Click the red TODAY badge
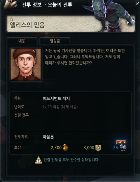 pyautogui.click(x=121, y=142)
